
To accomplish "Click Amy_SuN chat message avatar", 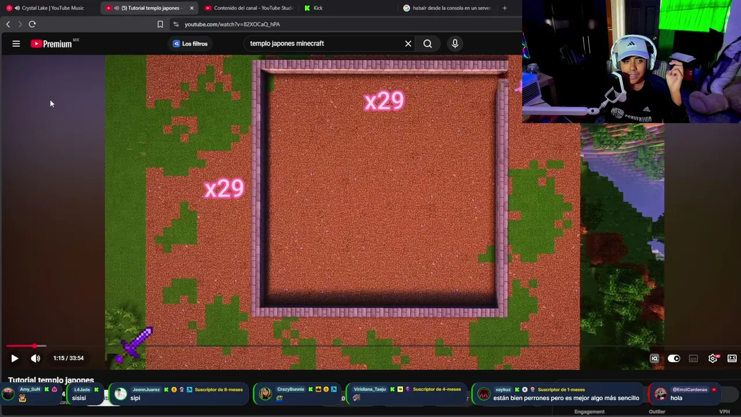I will [8, 394].
